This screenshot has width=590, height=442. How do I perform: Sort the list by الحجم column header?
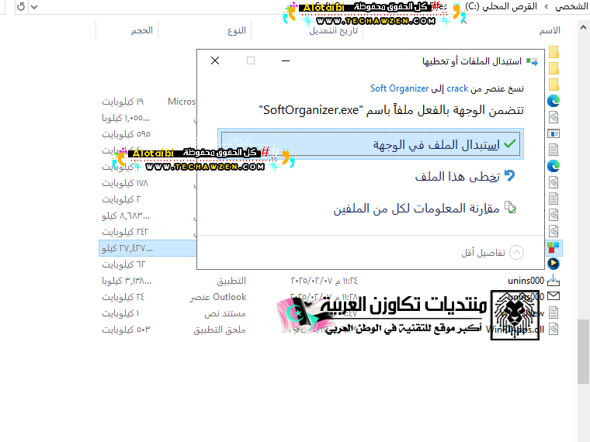pyautogui.click(x=142, y=30)
